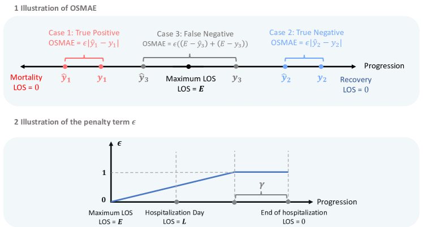Image resolution: width=423 pixels, height=227 pixels.
Task: Click the blue 'Recovery' label
Action: 356,81
